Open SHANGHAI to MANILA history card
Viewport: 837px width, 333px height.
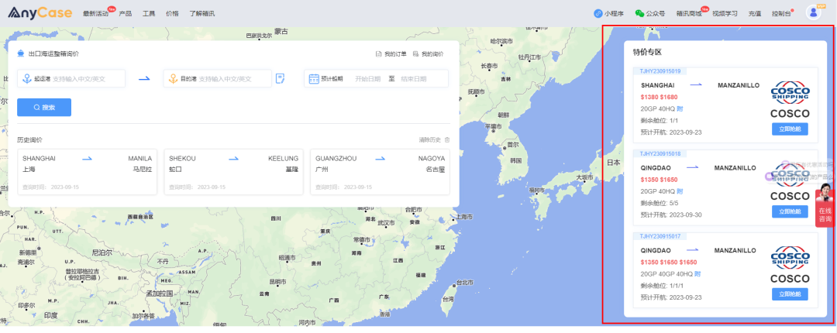[x=87, y=172]
